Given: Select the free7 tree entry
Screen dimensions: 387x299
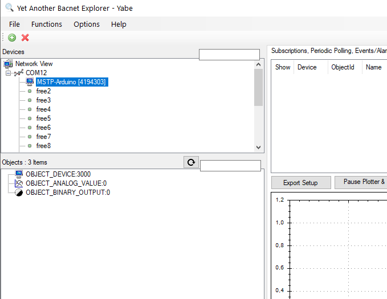Looking at the screenshot, I should click(x=43, y=137).
